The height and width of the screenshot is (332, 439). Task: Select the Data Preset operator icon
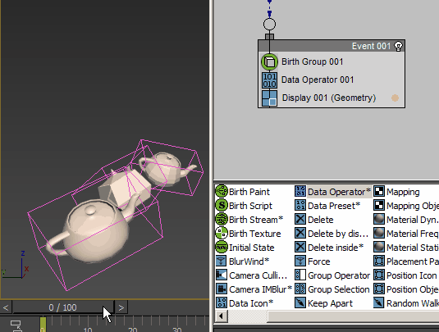300,205
